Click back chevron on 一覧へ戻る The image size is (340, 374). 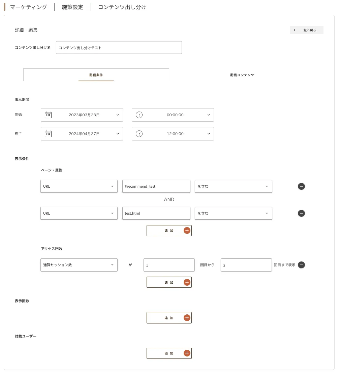coord(295,30)
